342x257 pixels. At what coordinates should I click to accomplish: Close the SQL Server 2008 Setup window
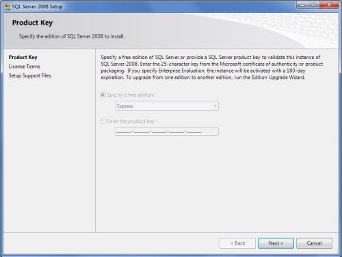point(329,5)
